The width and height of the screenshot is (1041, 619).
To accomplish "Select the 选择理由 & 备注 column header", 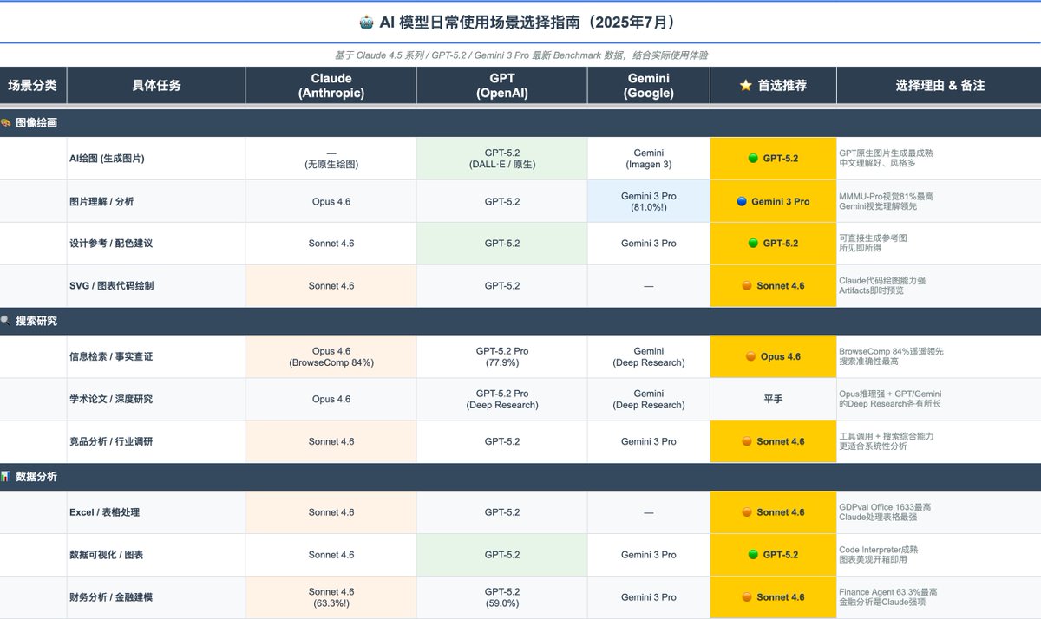I will pyautogui.click(x=940, y=86).
